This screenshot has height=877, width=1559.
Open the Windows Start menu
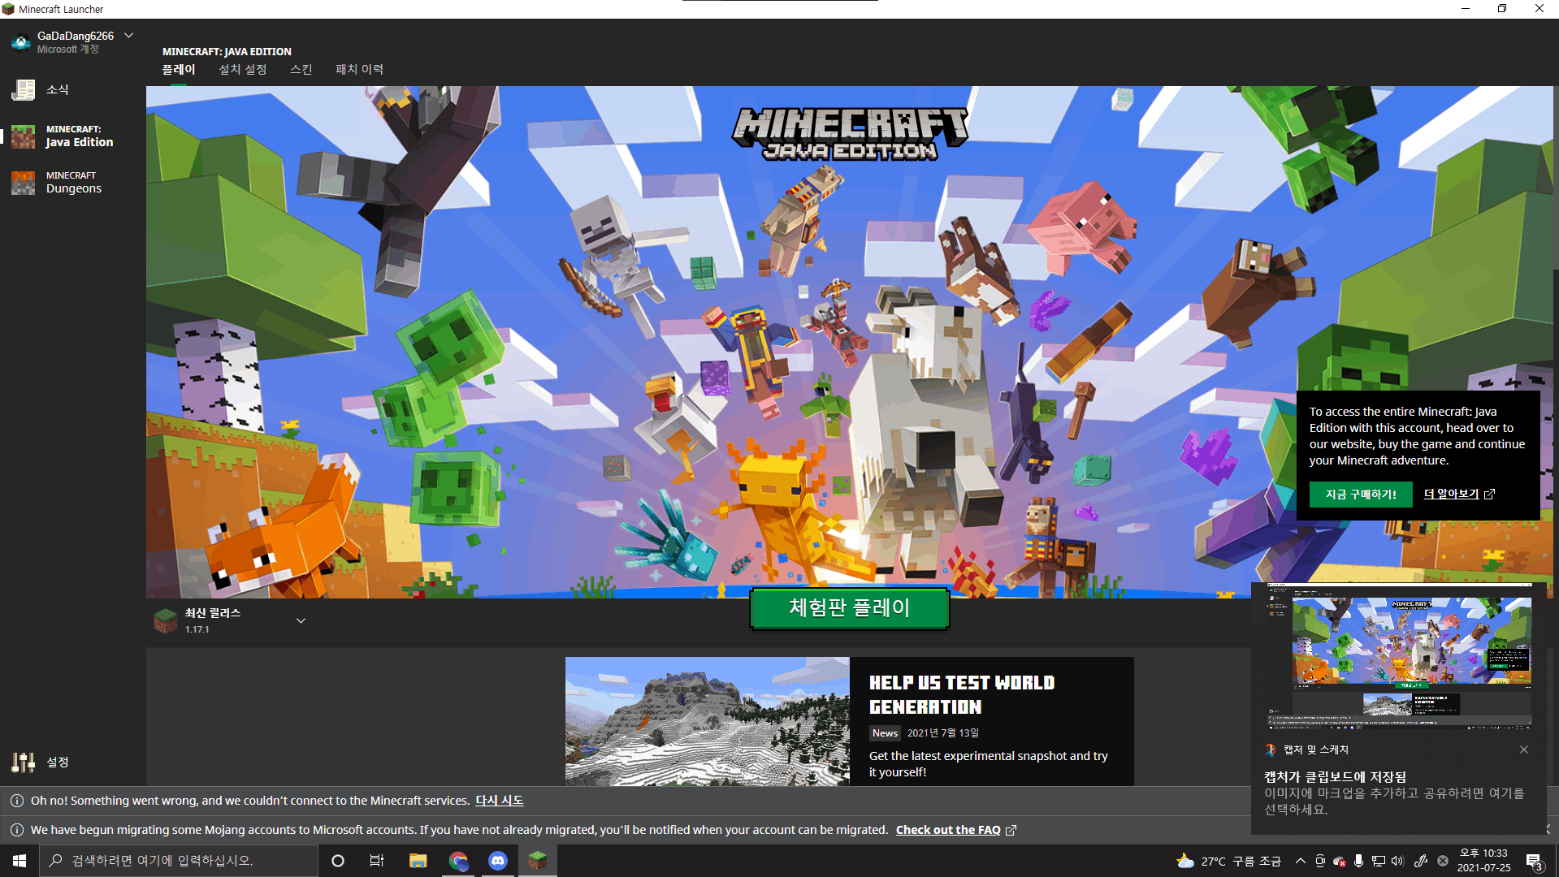click(x=19, y=861)
